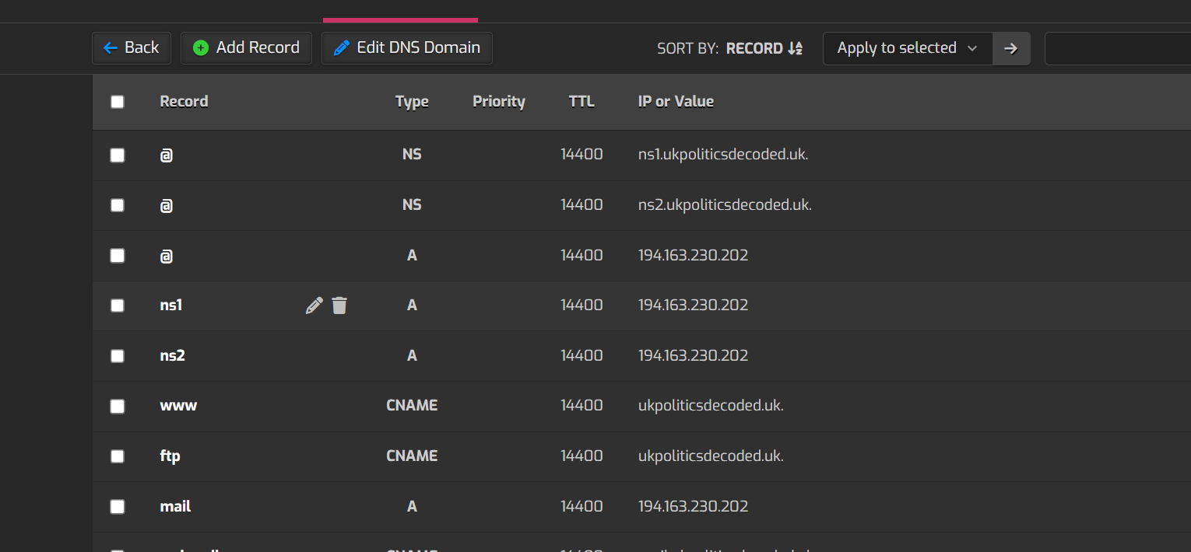Click the trash delete icon for ns1 record

tap(339, 306)
